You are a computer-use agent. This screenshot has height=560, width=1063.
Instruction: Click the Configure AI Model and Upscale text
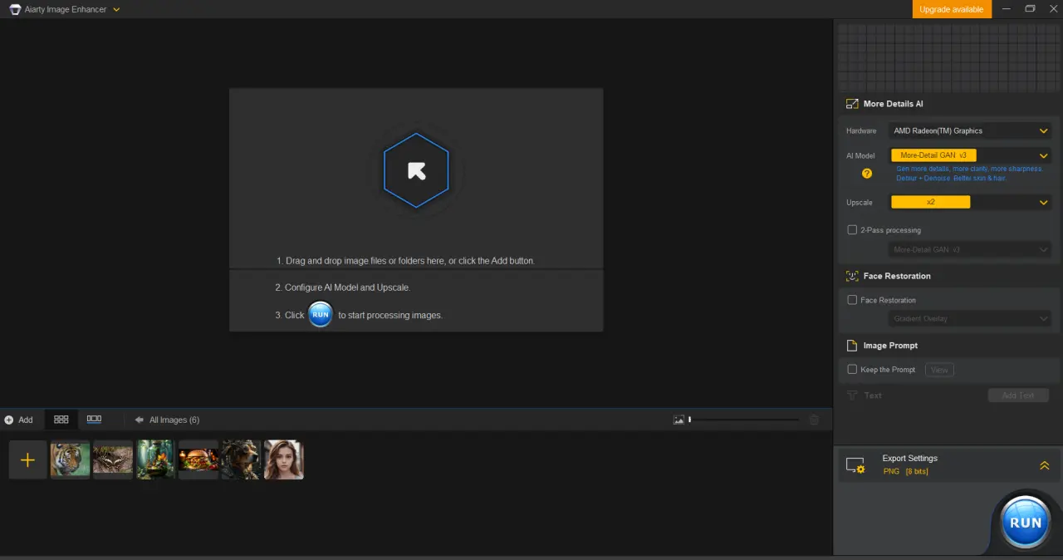343,287
